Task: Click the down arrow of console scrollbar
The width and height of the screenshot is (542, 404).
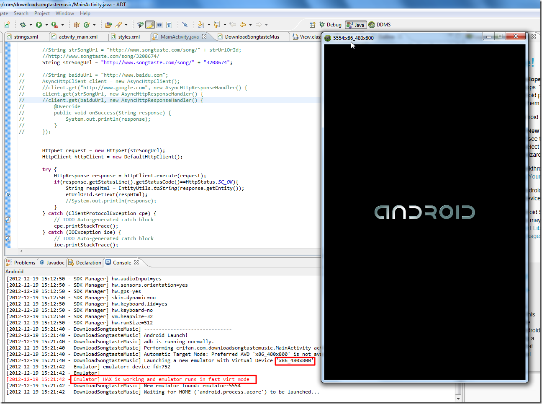Action: (x=458, y=399)
